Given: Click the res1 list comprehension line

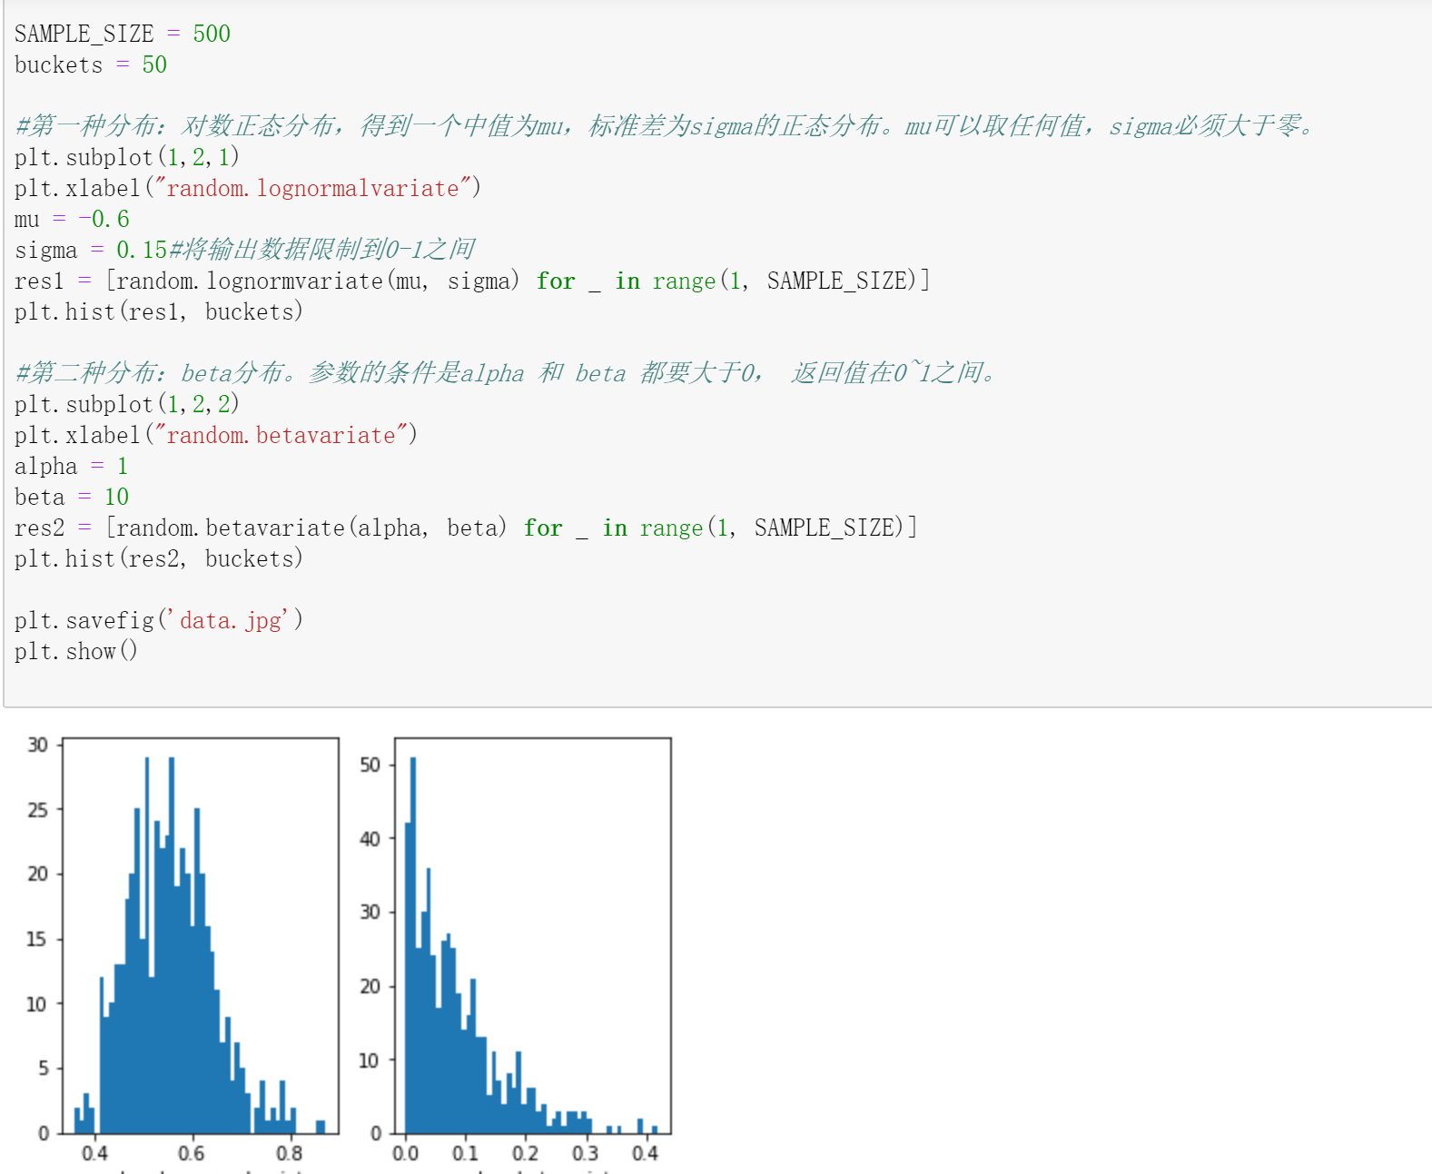Looking at the screenshot, I should [x=471, y=281].
